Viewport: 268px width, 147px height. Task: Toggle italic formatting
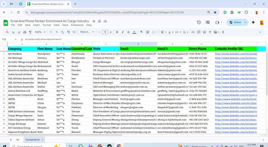(x=123, y=32)
